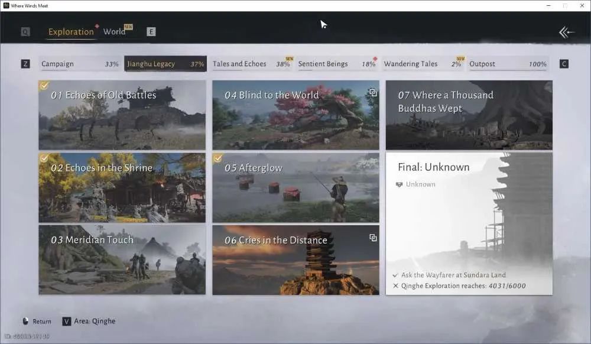The width and height of the screenshot is (591, 344).
Task: Switch to the Wandering Tales category
Action: (422, 64)
